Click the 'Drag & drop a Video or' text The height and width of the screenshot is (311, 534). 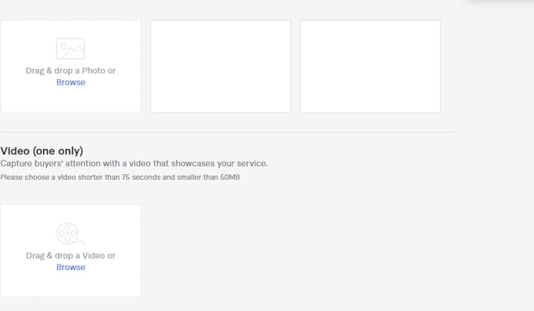click(71, 256)
